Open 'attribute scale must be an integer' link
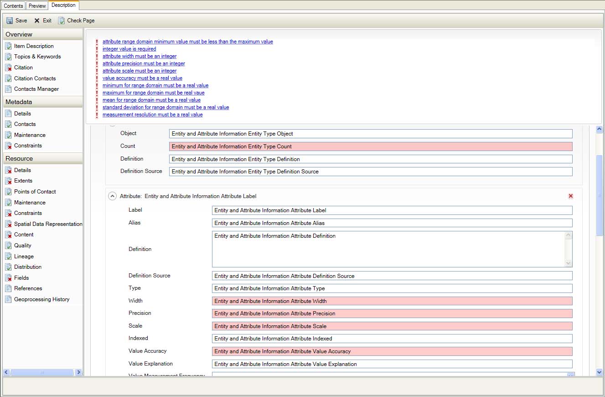This screenshot has width=605, height=397. [x=140, y=71]
